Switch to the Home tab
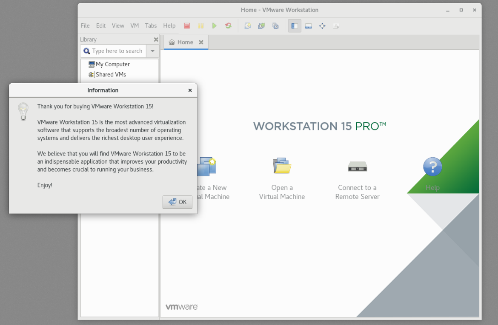This screenshot has width=498, height=325. [185, 42]
